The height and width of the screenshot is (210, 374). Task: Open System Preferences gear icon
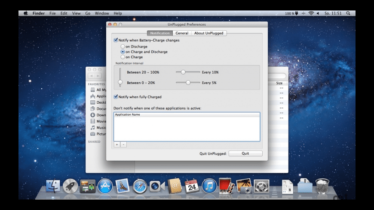coord(261,186)
